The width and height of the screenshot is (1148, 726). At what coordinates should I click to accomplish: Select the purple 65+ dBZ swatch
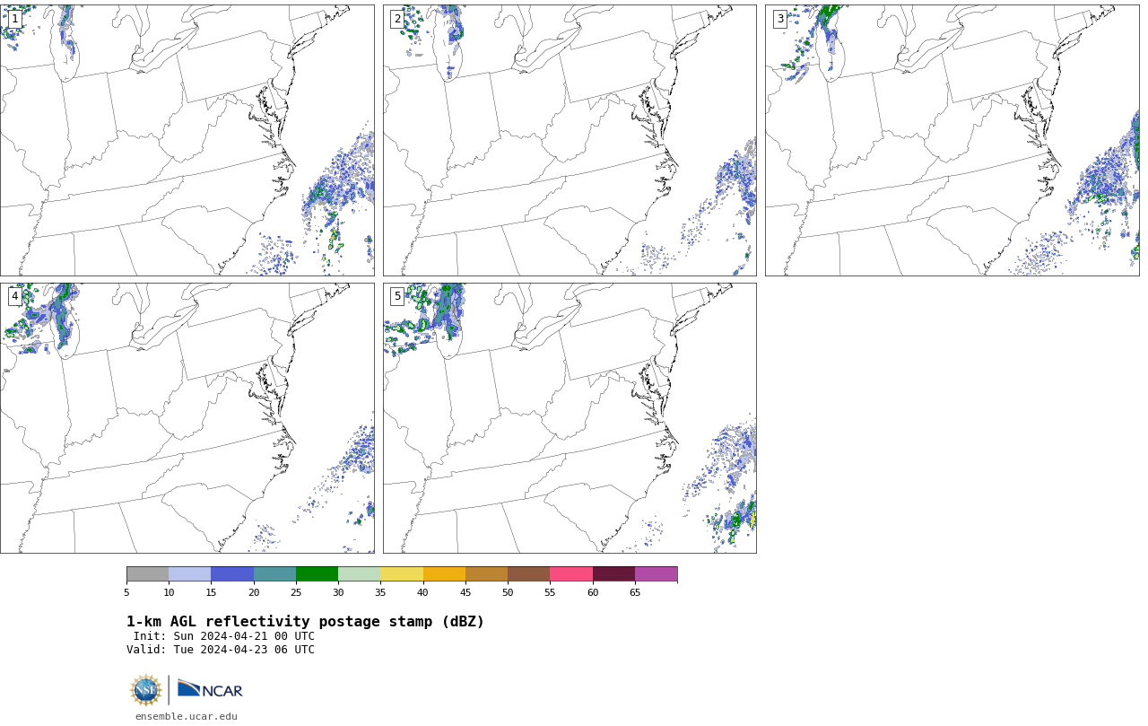[x=657, y=574]
